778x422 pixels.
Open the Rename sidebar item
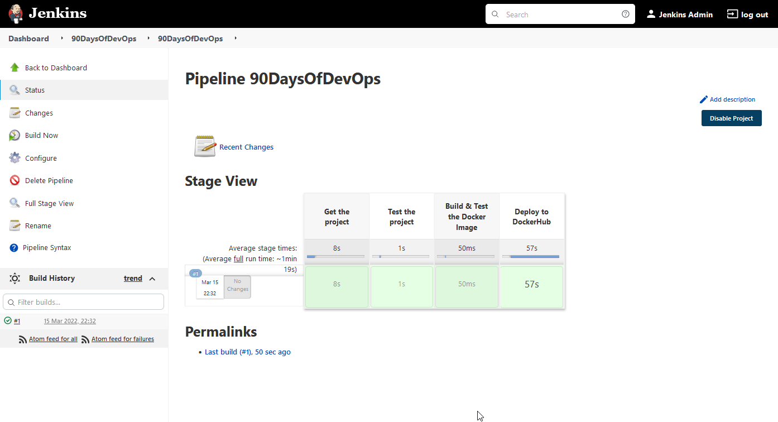click(38, 226)
